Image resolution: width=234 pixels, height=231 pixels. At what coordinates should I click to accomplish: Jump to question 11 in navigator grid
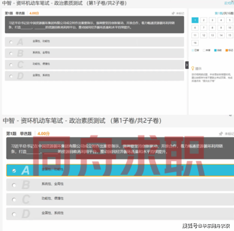(195, 35)
